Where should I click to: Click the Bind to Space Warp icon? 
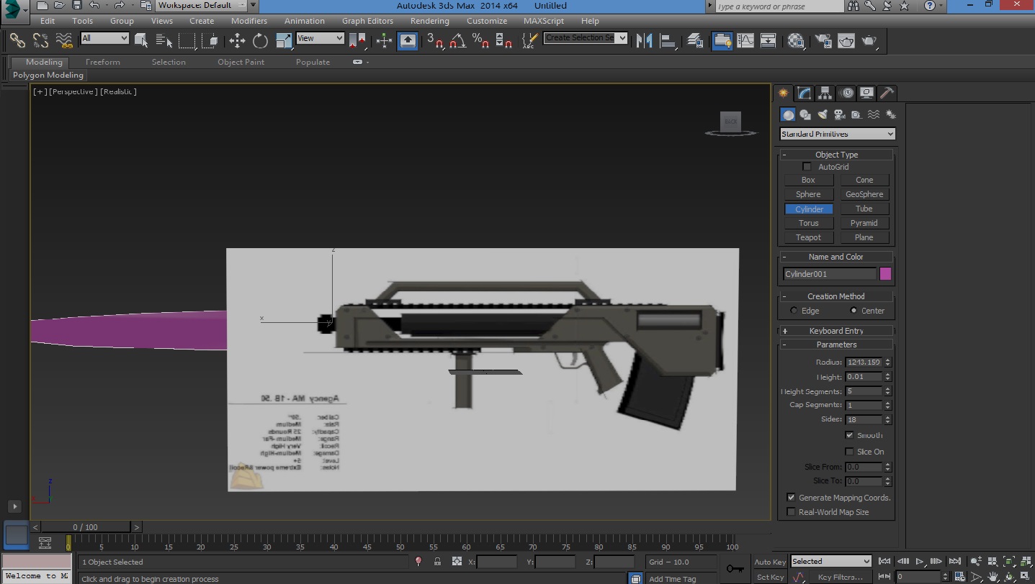click(x=64, y=40)
